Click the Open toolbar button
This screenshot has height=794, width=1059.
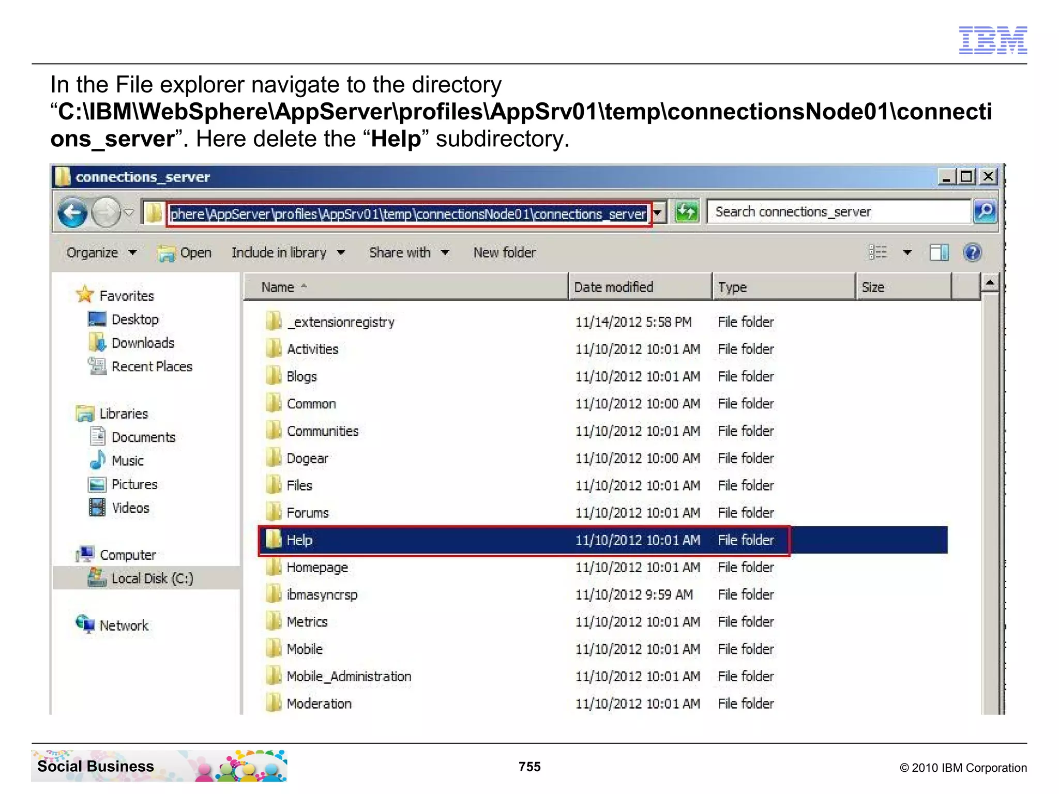pyautogui.click(x=185, y=253)
